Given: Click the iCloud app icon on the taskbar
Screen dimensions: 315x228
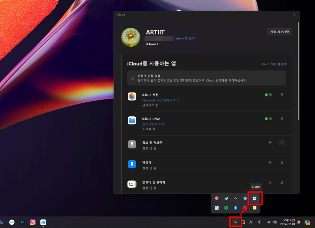Looking at the screenshot, I should click(x=43, y=222).
